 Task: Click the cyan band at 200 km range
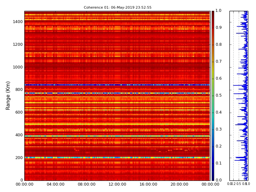coord(117,157)
